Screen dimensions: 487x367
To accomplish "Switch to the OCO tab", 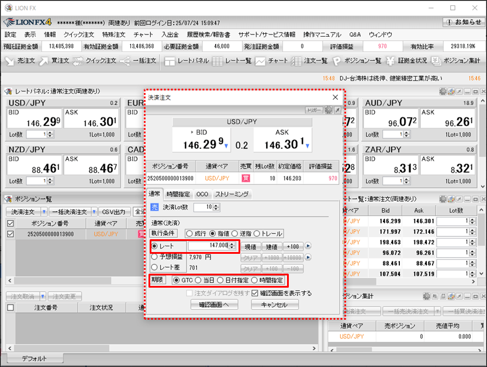I will click(x=202, y=194).
